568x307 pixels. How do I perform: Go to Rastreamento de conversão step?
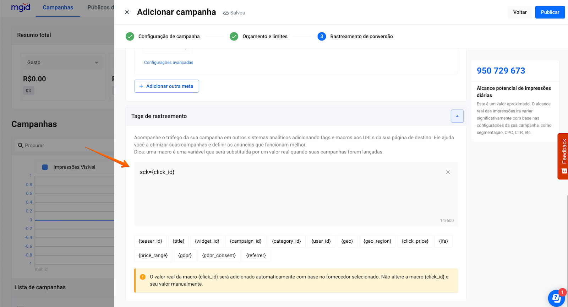[x=361, y=37]
